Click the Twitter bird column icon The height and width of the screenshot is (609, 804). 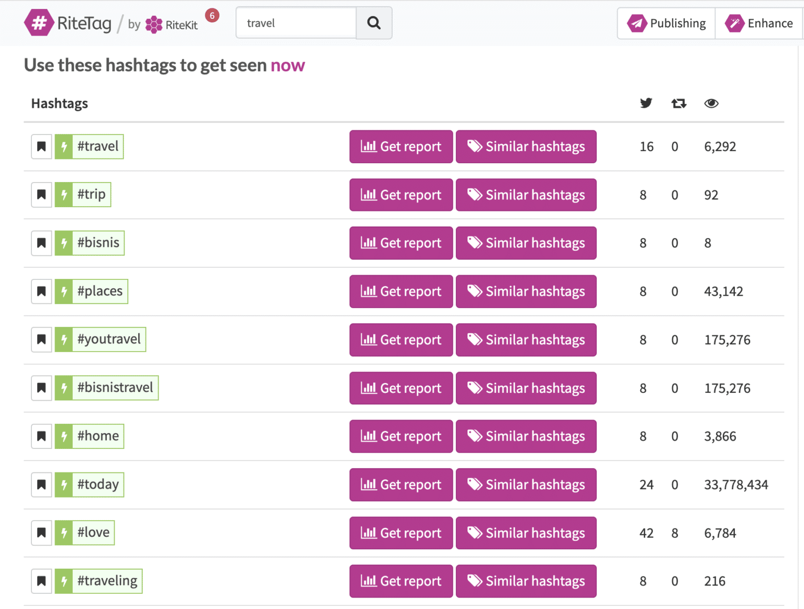point(646,103)
